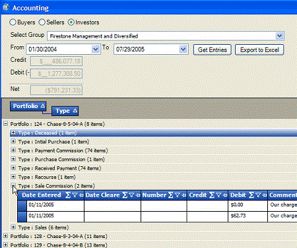Select Type : Payment Commission (74 items) row text
The height and width of the screenshot is (248, 297).
coord(63,150)
